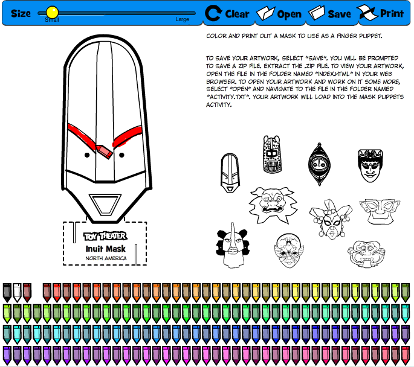Select the bright aqua crayon ending the green row

(406, 314)
